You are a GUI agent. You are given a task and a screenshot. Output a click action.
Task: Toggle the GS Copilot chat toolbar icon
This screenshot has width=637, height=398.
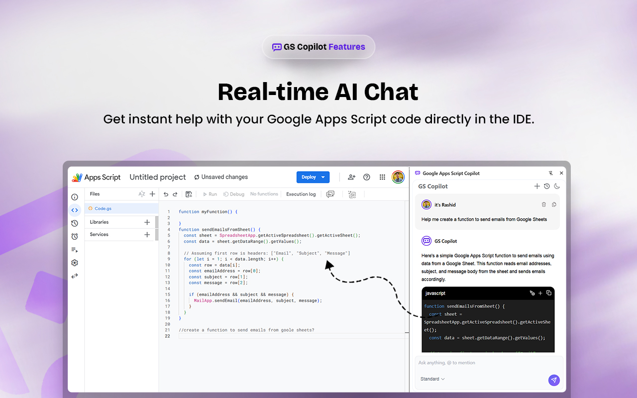click(330, 194)
